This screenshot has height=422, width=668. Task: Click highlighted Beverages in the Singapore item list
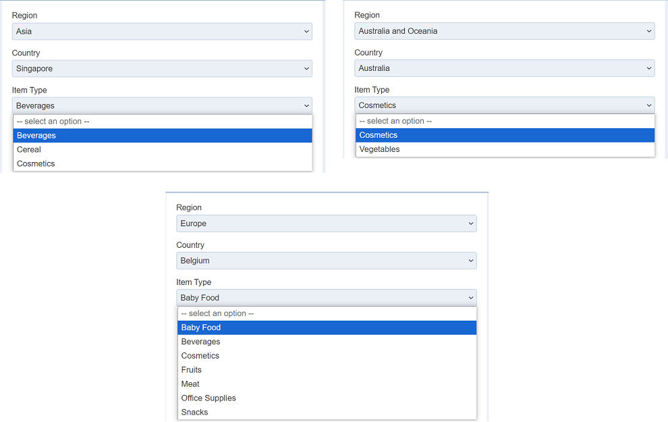click(x=36, y=136)
